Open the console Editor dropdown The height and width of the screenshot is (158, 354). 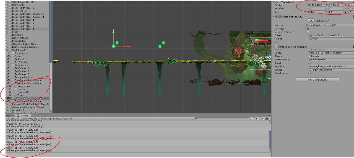(x=67, y=119)
